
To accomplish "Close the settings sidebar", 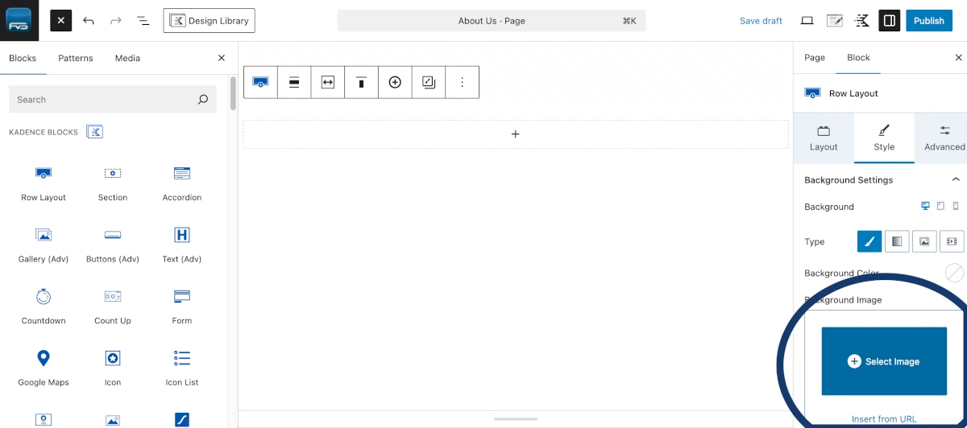I will [958, 58].
